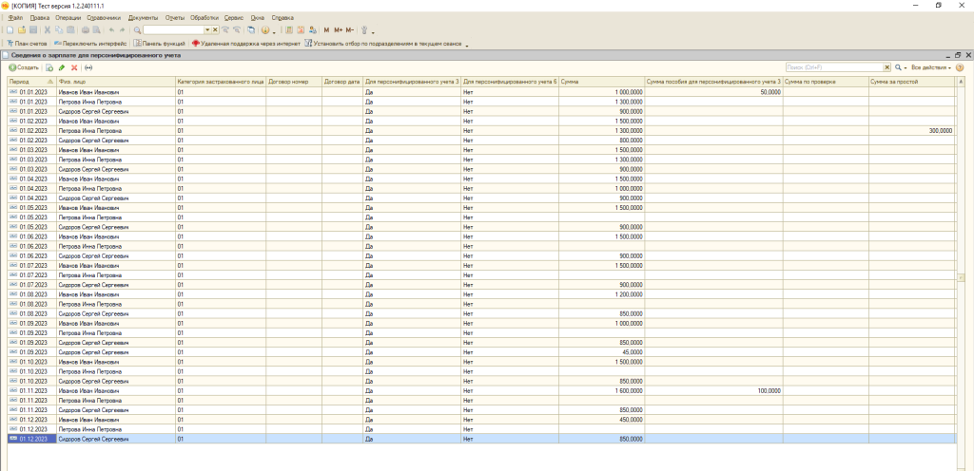Open the Справочники menu
Image resolution: width=974 pixels, height=471 pixels.
[106, 18]
